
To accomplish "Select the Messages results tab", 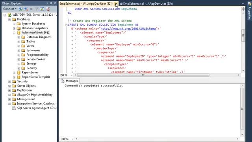I will 69,81.
